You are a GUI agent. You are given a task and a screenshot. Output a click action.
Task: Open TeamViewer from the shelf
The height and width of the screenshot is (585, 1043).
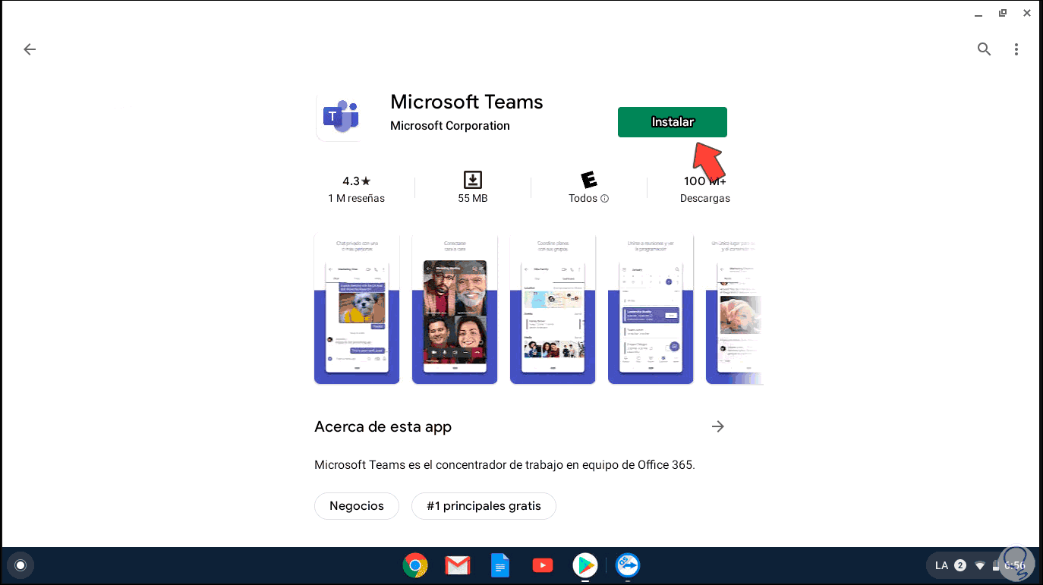(628, 565)
